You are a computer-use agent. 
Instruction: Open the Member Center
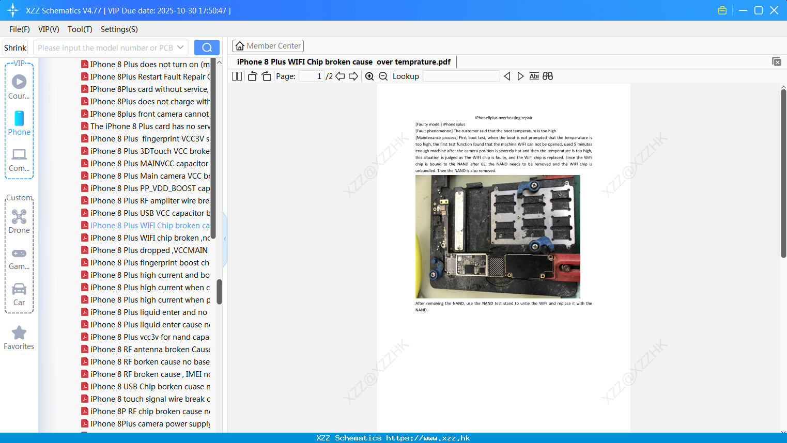tap(268, 46)
